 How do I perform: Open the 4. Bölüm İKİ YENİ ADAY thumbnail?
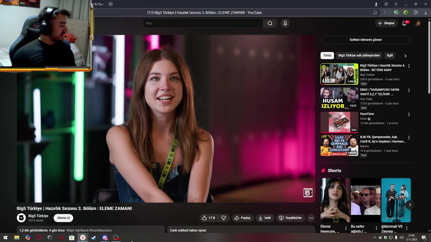339,74
